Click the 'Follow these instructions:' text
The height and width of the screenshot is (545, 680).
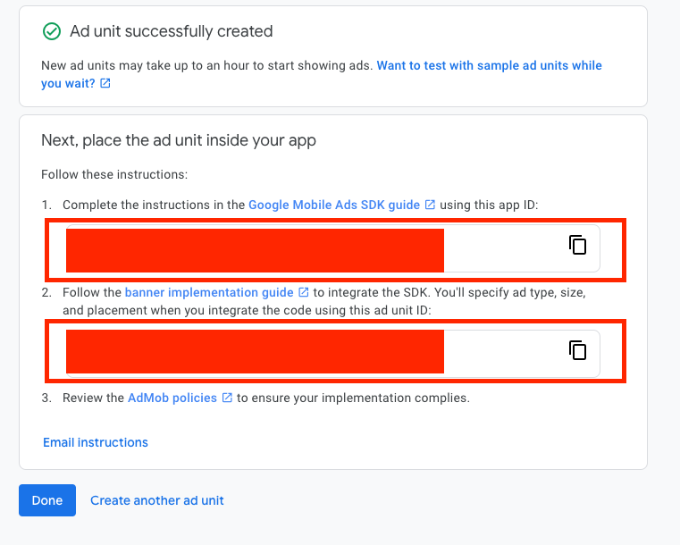114,174
